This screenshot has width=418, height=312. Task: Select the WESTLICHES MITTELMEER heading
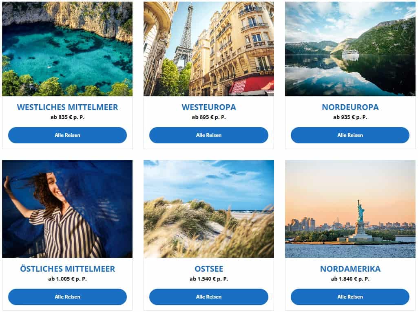click(67, 107)
